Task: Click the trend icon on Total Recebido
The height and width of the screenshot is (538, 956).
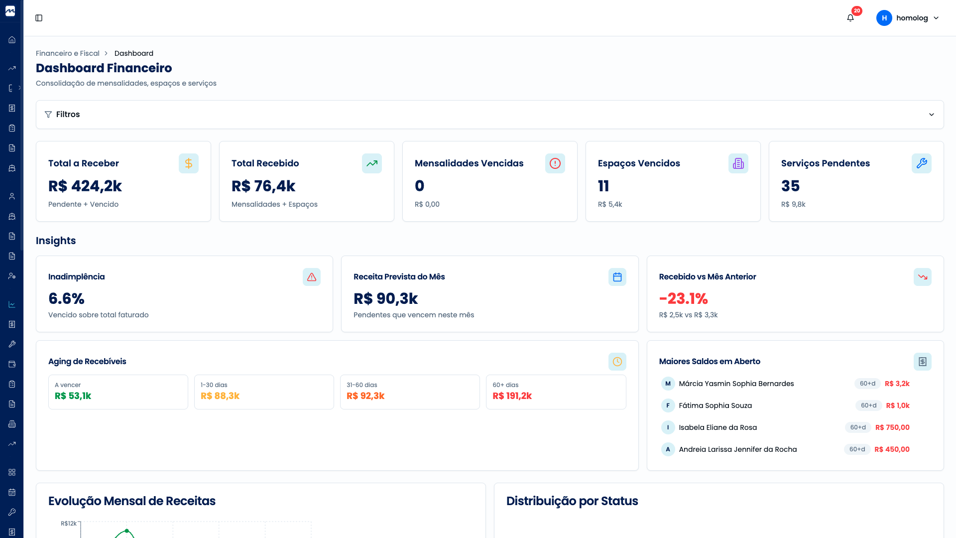Action: [x=372, y=163]
